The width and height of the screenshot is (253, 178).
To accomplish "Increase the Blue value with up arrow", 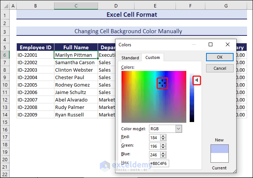I will point(163,153).
